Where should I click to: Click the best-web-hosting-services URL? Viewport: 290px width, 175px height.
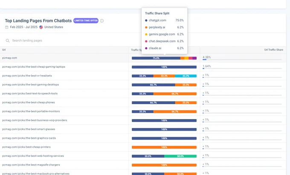[x=33, y=156]
